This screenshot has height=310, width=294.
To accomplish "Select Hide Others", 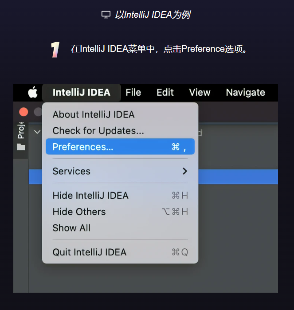I will click(x=120, y=212).
